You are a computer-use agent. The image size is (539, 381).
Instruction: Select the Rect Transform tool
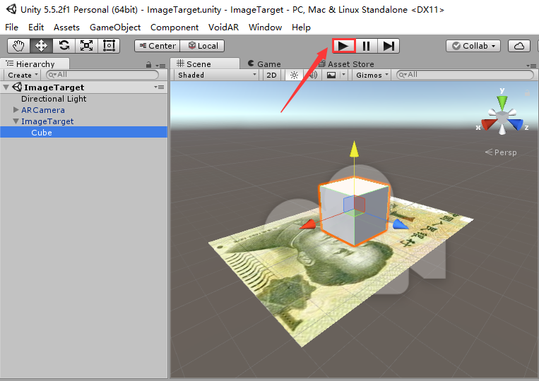point(109,46)
